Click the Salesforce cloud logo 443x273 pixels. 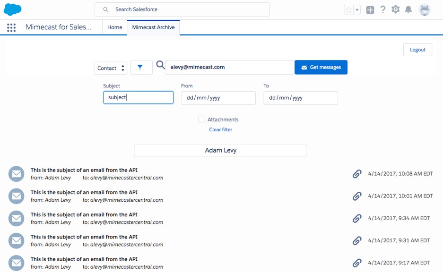pos(12,9)
